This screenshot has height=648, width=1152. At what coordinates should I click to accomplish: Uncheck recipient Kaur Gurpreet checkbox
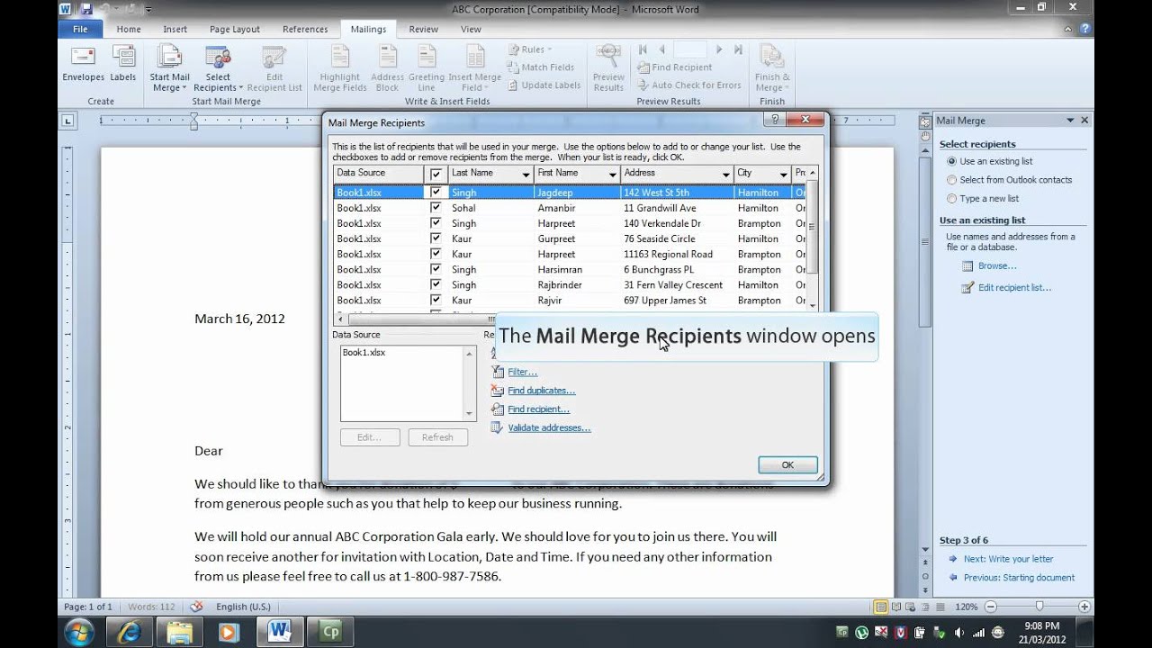tap(436, 238)
